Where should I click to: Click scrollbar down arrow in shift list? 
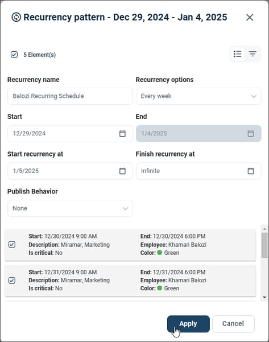(x=264, y=297)
